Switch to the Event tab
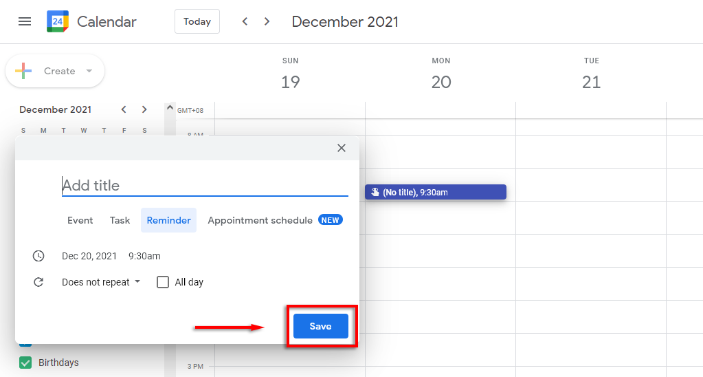The height and width of the screenshot is (377, 703). 80,220
